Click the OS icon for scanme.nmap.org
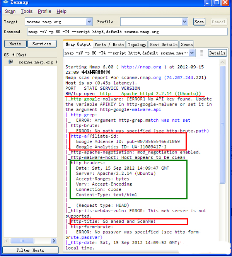Image resolution: width=232 pixels, height=257 pixels. coord(11,62)
